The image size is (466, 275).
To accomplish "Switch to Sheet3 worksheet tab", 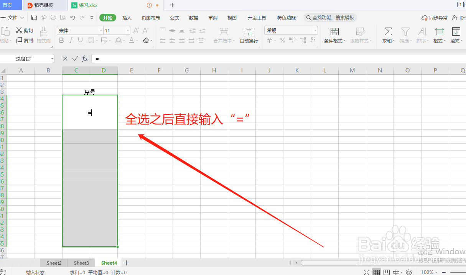I will (x=81, y=263).
